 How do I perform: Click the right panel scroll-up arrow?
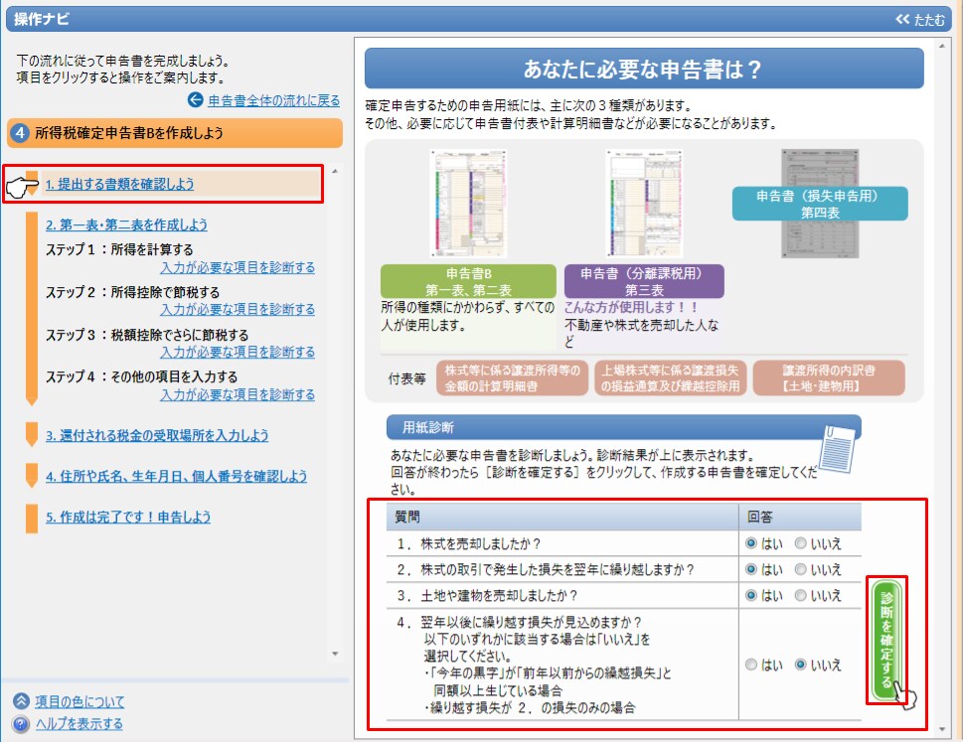(942, 46)
